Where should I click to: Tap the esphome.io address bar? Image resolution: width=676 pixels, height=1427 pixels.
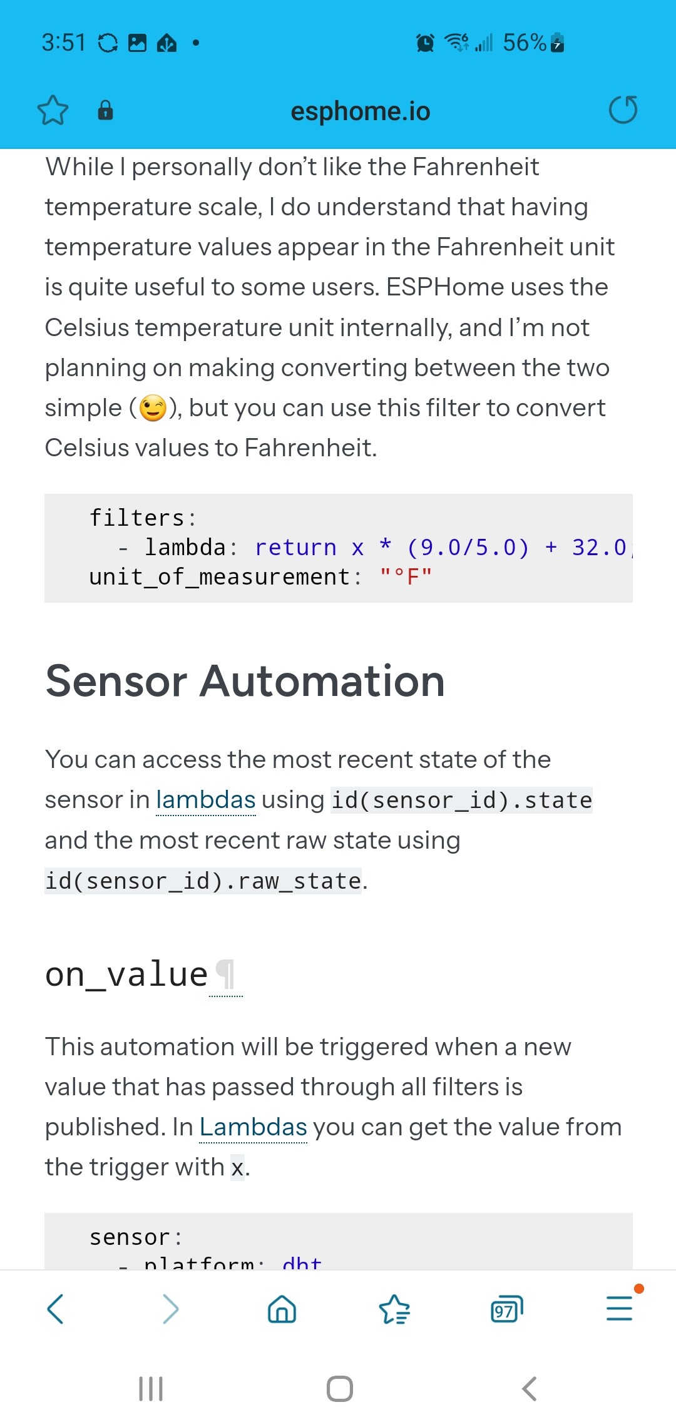tap(360, 111)
